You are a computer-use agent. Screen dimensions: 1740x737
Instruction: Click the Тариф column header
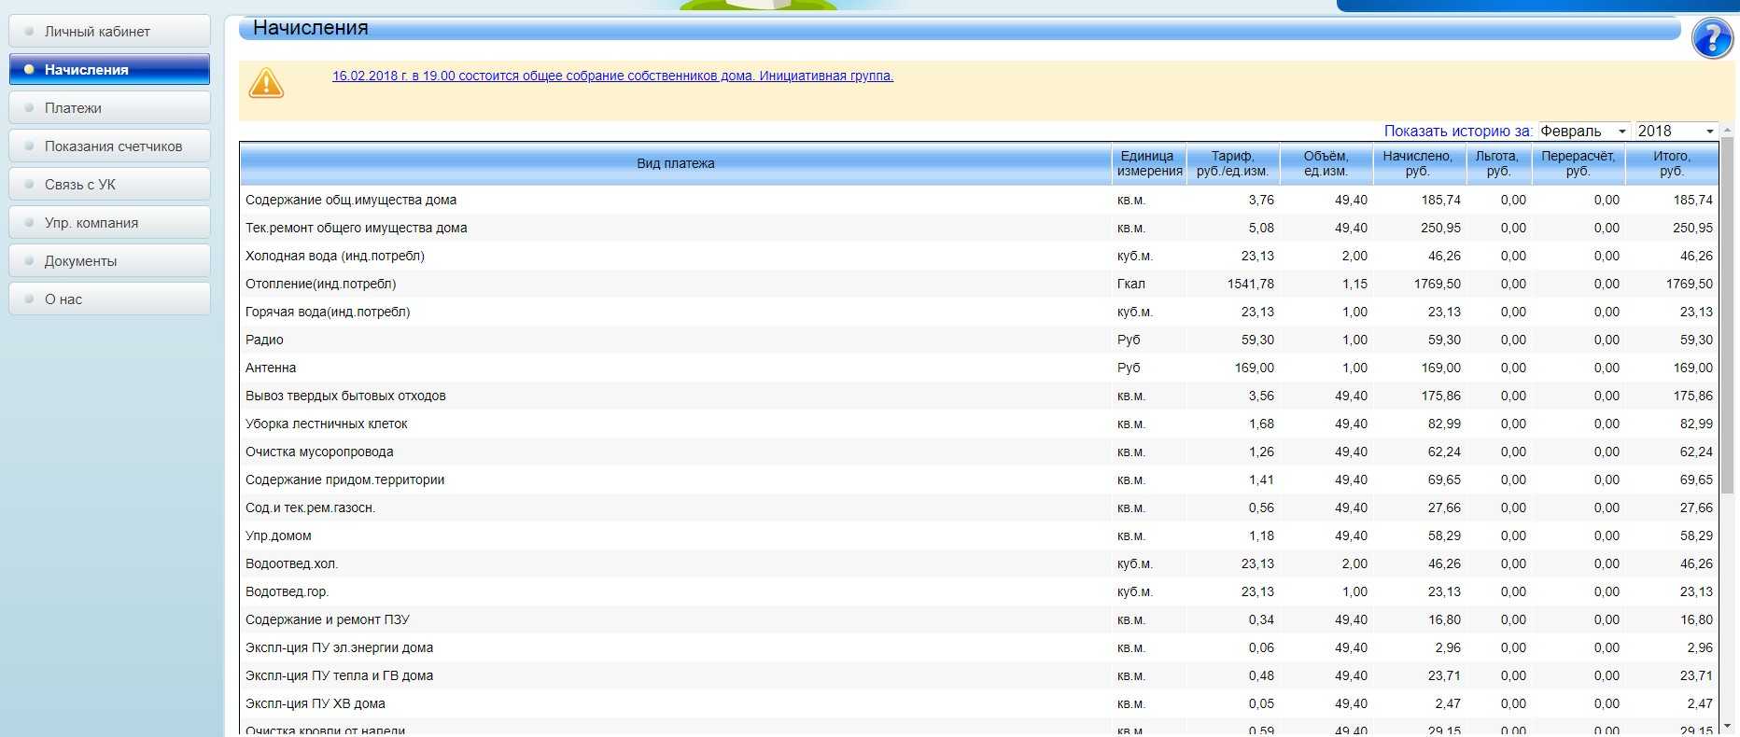point(1232,164)
